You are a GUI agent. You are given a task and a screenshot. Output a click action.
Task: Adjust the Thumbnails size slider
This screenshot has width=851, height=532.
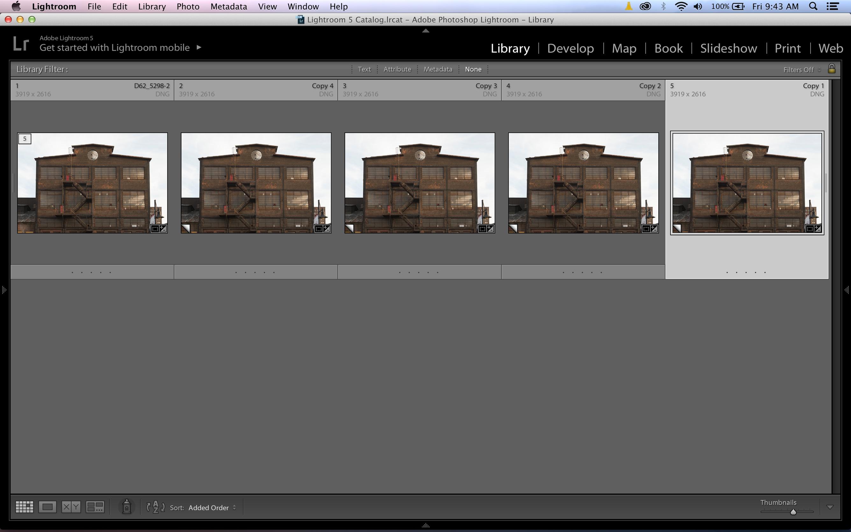tap(793, 512)
